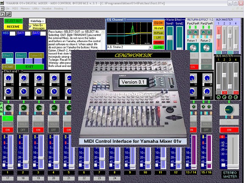Click channel 2 pan knob
The image size is (244, 183).
[24, 108]
